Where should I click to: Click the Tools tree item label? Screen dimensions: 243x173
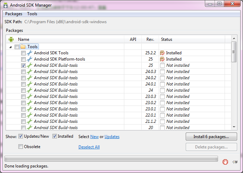(x=32, y=47)
